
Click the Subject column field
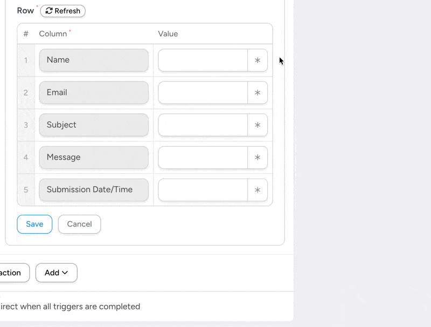(x=93, y=125)
